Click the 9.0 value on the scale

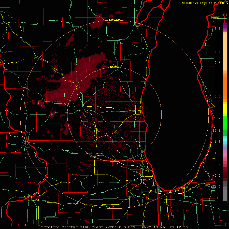coord(218,40)
